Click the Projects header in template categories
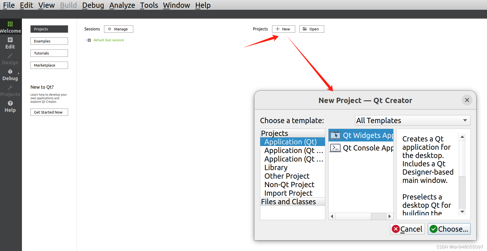The image size is (487, 251). tap(293, 133)
